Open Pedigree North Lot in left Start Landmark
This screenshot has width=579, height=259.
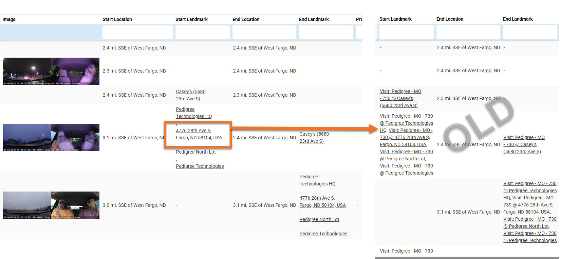point(196,152)
